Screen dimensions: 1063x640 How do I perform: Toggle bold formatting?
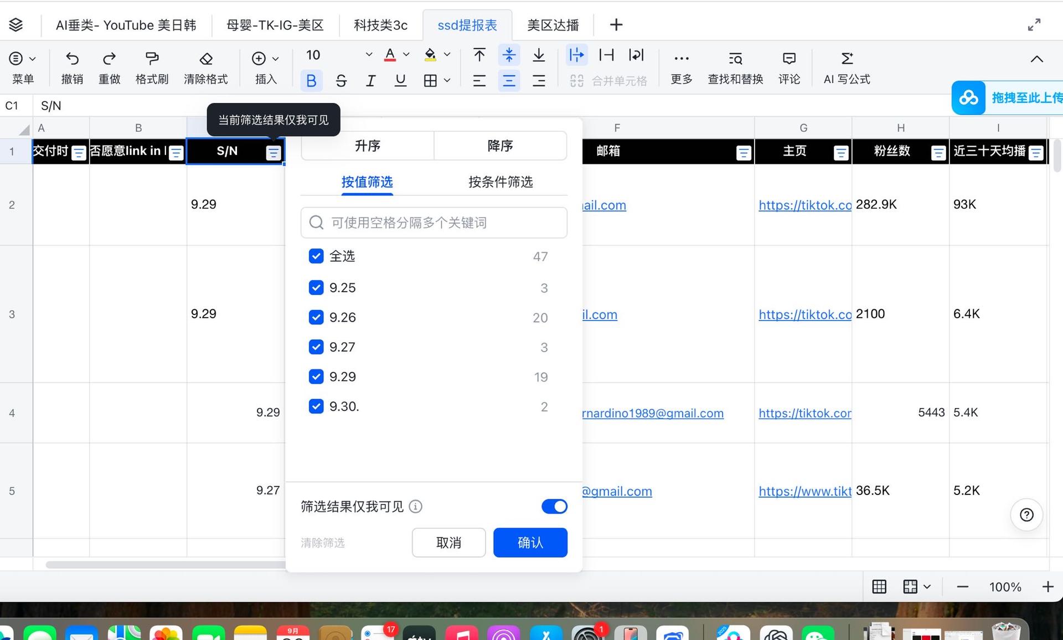(x=311, y=81)
